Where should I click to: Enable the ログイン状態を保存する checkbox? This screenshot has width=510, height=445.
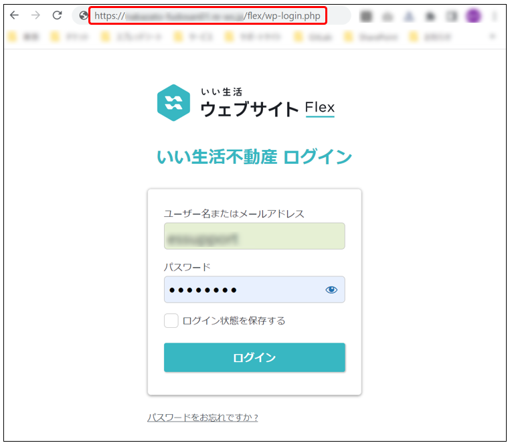pos(171,321)
